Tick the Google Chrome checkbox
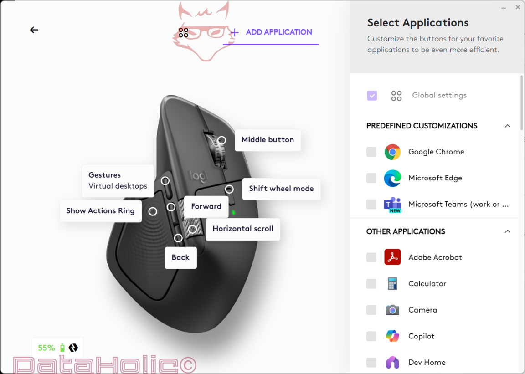The height and width of the screenshot is (374, 525). point(371,152)
